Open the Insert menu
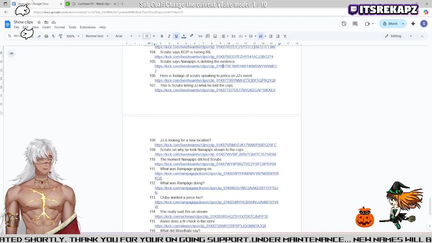 point(47,27)
